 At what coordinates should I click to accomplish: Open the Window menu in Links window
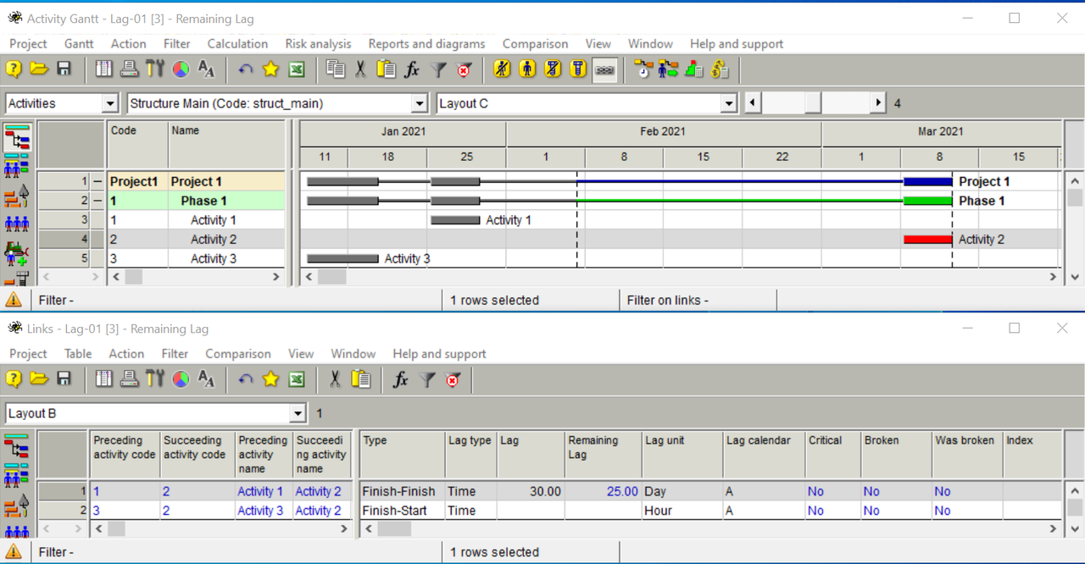(353, 354)
